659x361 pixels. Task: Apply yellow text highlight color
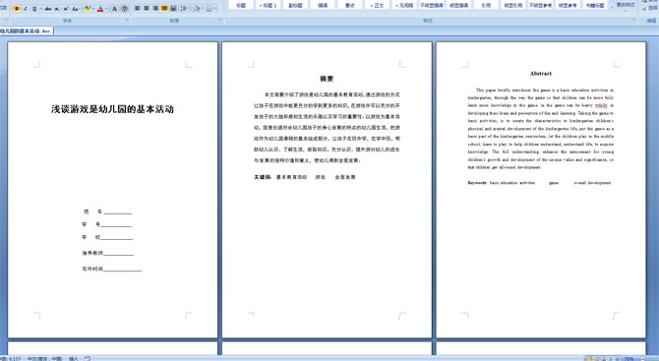(x=88, y=9)
